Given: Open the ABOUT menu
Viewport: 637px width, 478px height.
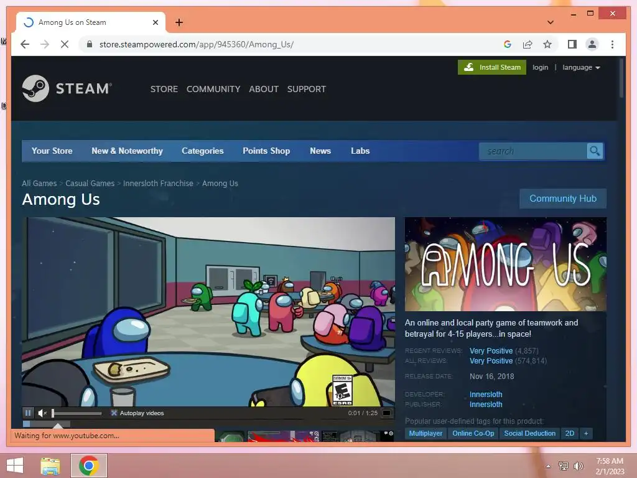Looking at the screenshot, I should pos(264,89).
